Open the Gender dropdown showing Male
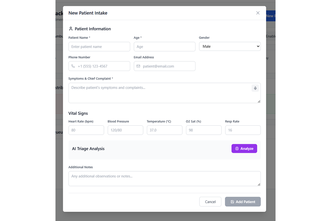The image size is (331, 221). point(230,46)
